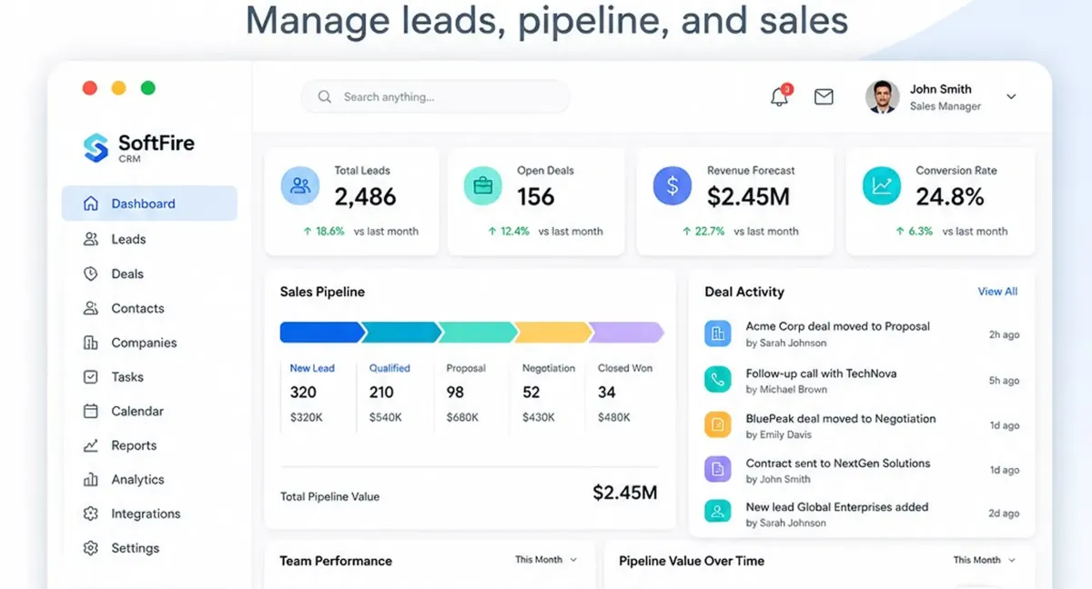Click the BluePeak activity orange icon
The width and height of the screenshot is (1092, 589).
pyautogui.click(x=718, y=424)
